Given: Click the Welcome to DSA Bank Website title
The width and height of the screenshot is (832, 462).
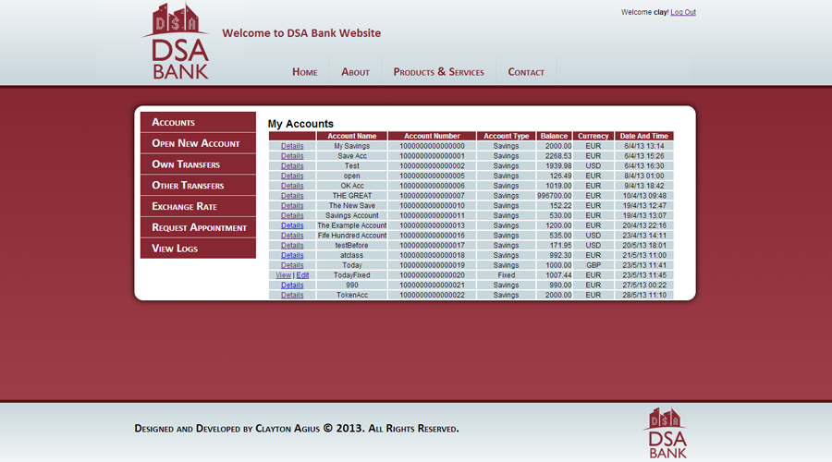Looking at the screenshot, I should point(301,33).
